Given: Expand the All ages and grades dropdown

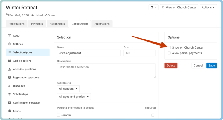Looking at the screenshot, I should coord(74,97).
